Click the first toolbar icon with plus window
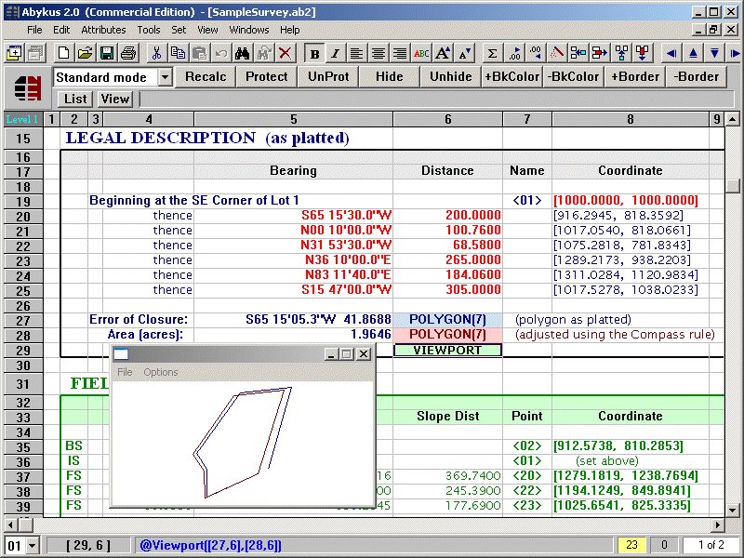The height and width of the screenshot is (558, 744). pyautogui.click(x=14, y=53)
